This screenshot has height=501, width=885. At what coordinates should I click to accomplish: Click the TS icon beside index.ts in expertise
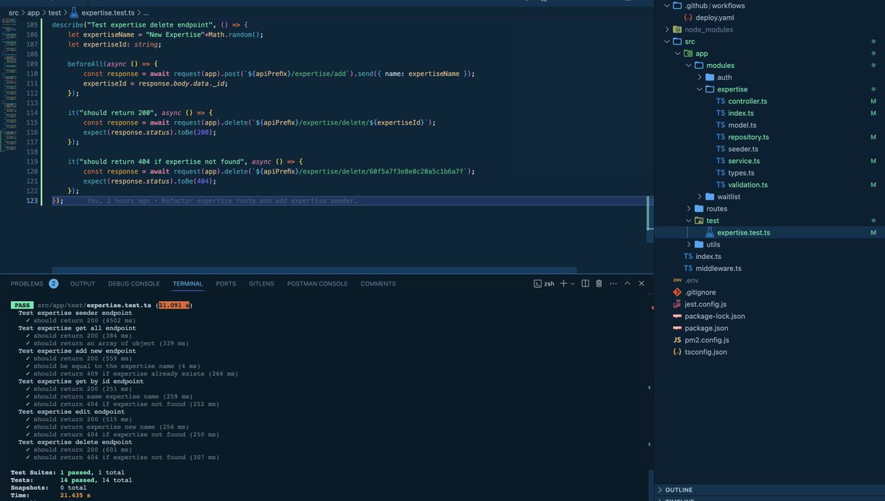coord(721,113)
